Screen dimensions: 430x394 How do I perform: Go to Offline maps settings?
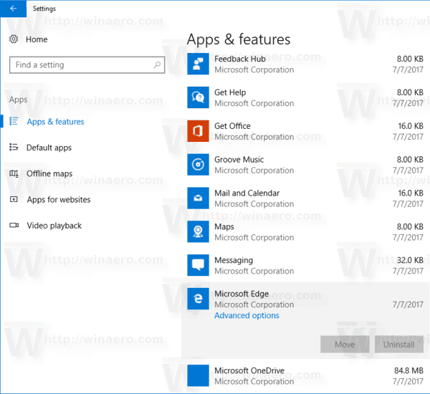pos(49,173)
